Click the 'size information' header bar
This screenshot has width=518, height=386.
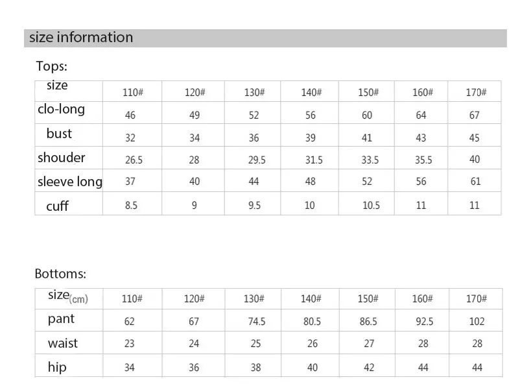(265, 38)
